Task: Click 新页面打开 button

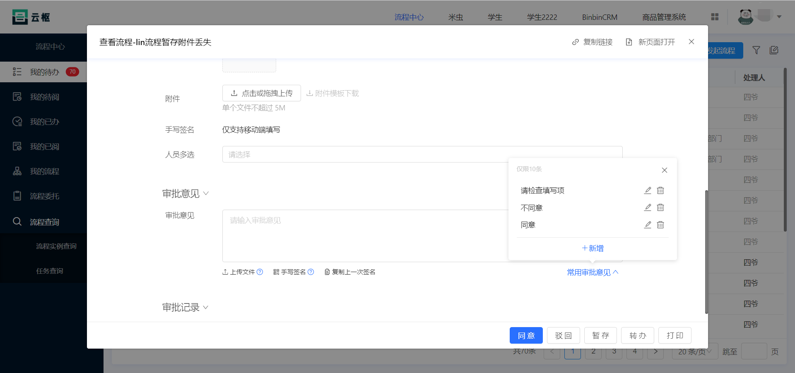Action: click(650, 42)
